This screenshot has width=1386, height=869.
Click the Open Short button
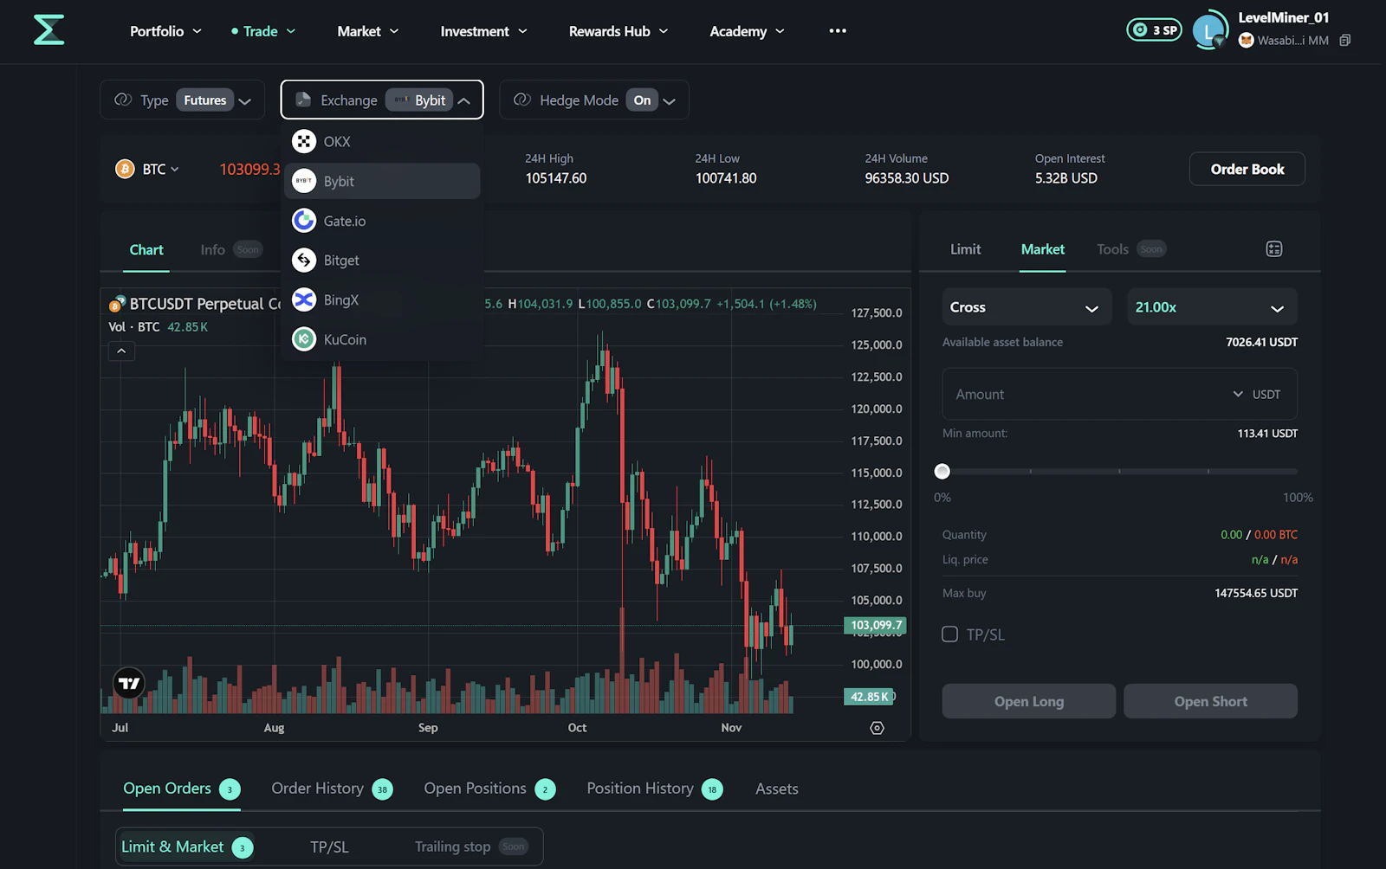pos(1210,701)
